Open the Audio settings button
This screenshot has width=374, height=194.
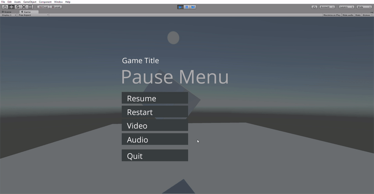[155, 139]
